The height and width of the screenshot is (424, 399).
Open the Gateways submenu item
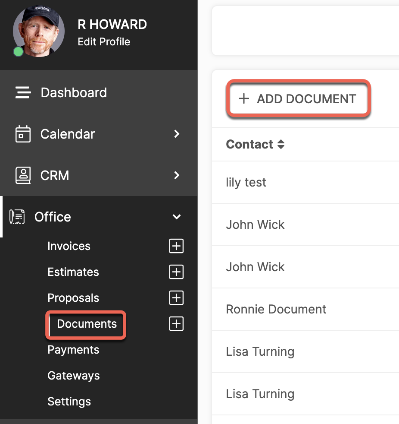[73, 376]
